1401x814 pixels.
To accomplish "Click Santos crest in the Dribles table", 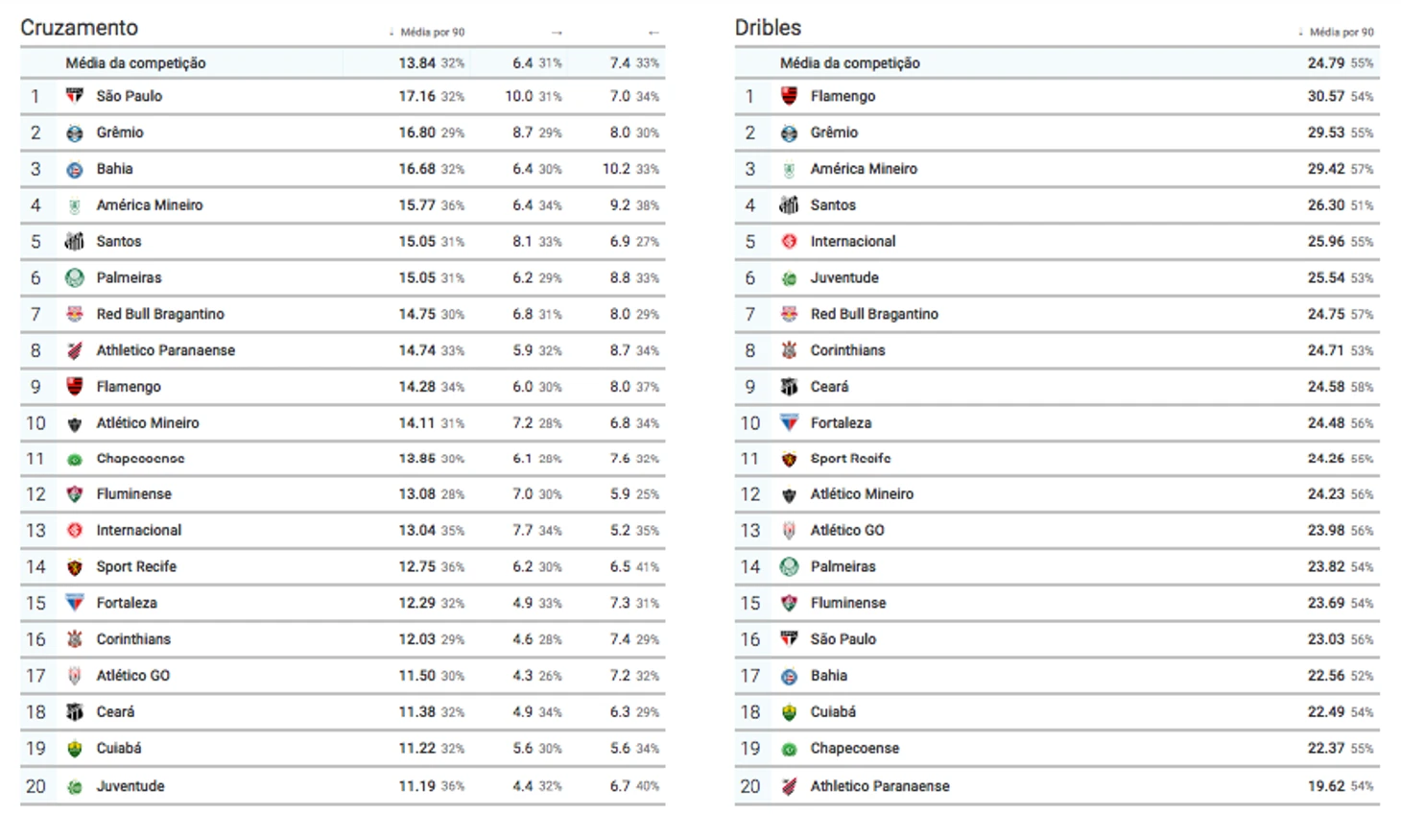I will coord(789,204).
